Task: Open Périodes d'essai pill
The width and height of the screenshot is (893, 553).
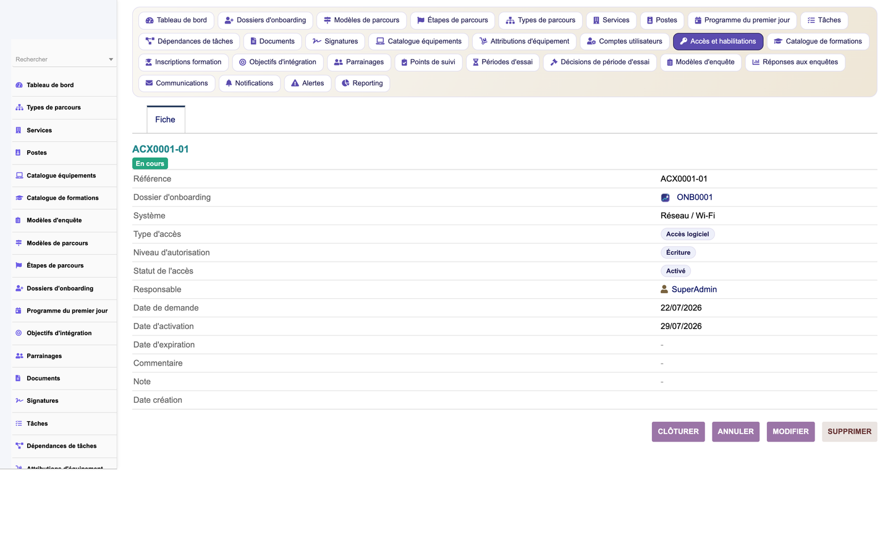Action: 502,62
